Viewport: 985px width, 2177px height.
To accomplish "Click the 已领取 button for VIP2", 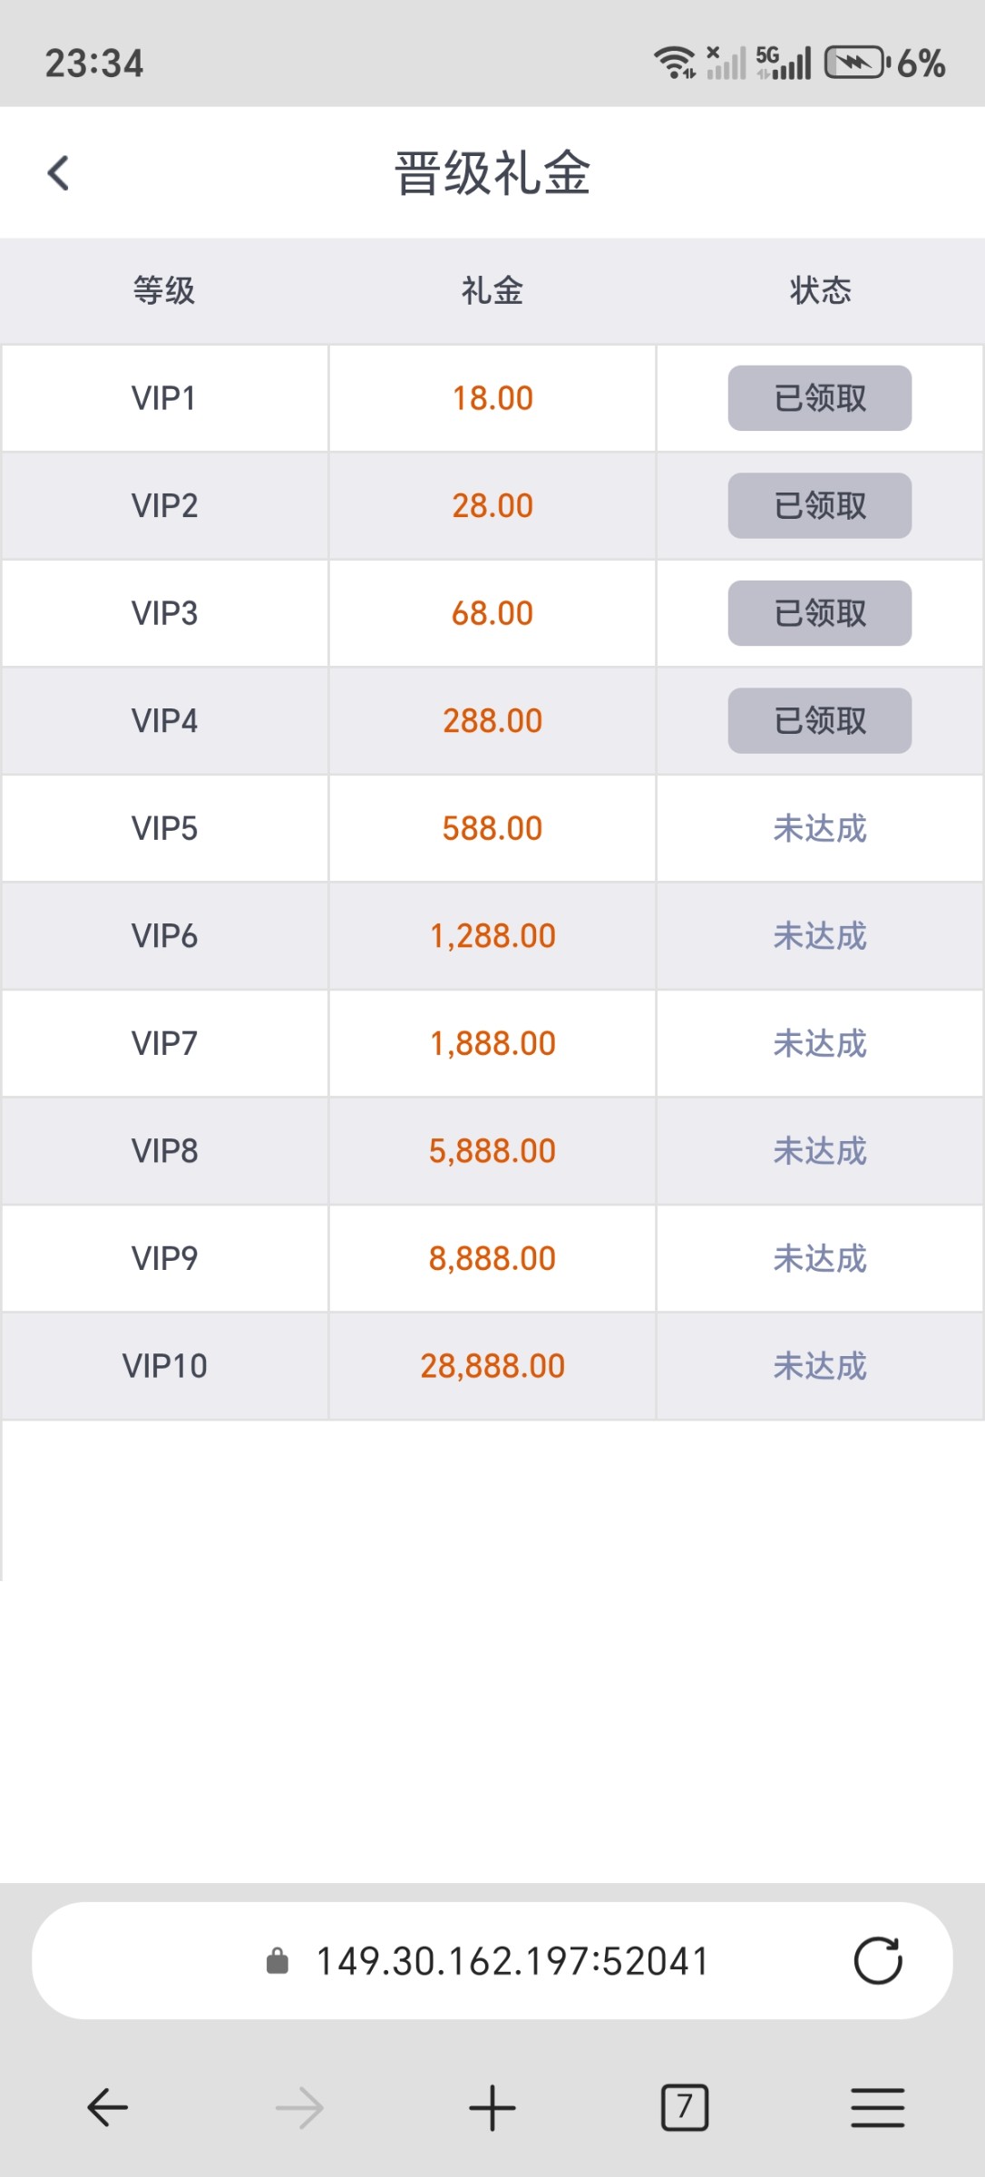I will point(819,505).
